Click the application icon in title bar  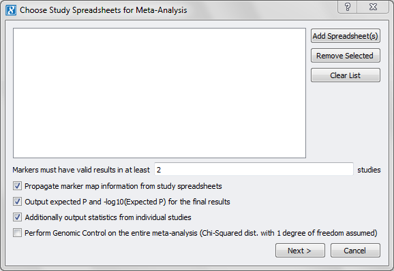(x=11, y=10)
